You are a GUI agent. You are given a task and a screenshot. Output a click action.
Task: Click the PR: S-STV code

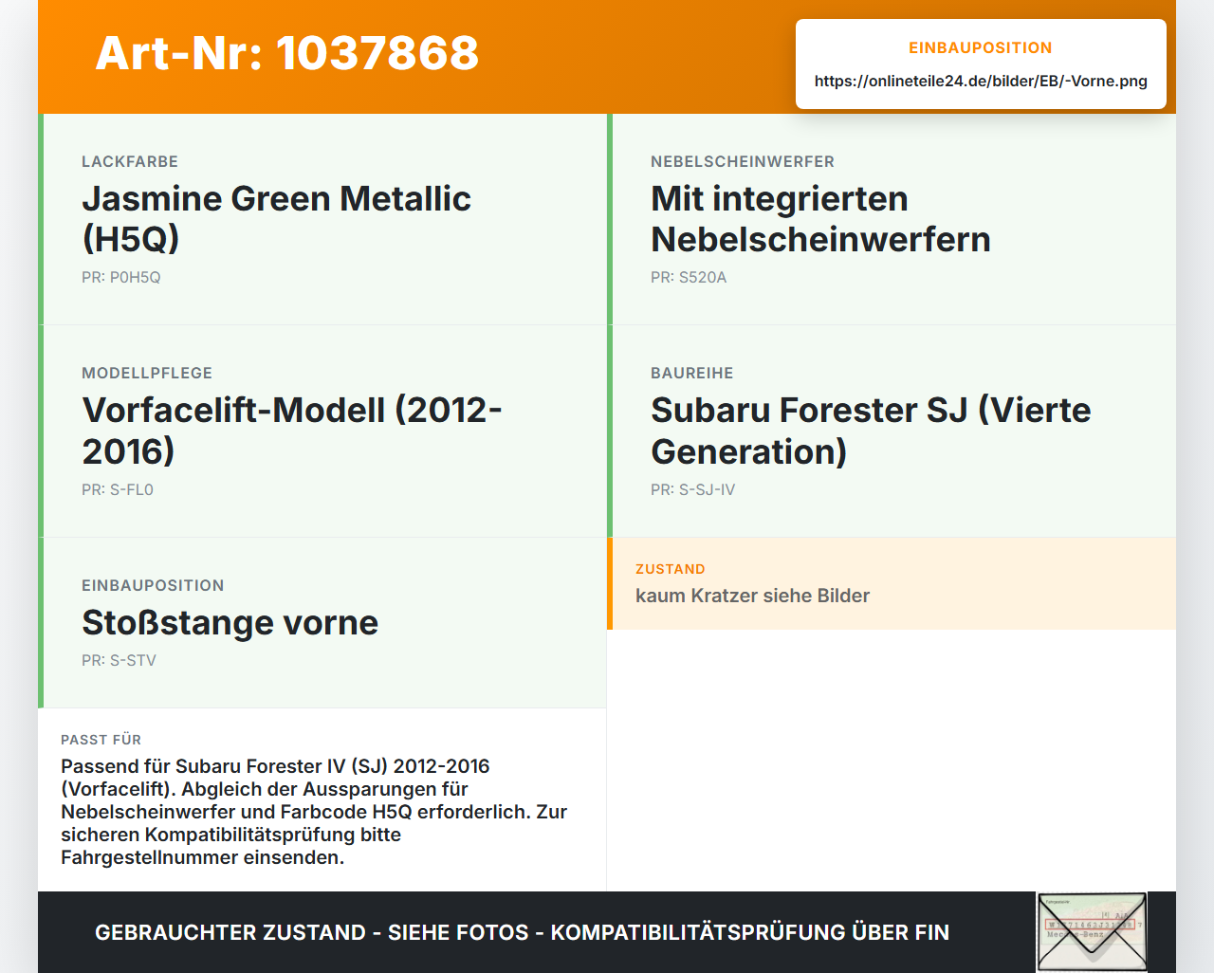[119, 661]
